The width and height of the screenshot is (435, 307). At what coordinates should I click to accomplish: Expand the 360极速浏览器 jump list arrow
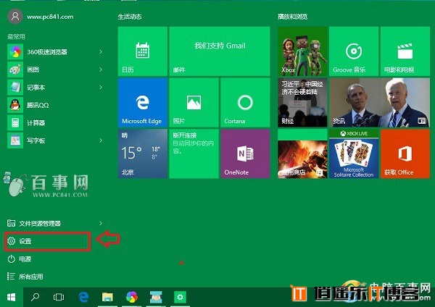101,51
